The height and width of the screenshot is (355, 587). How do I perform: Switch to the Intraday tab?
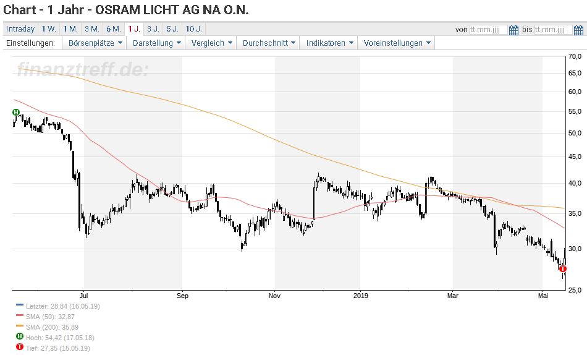click(x=20, y=29)
